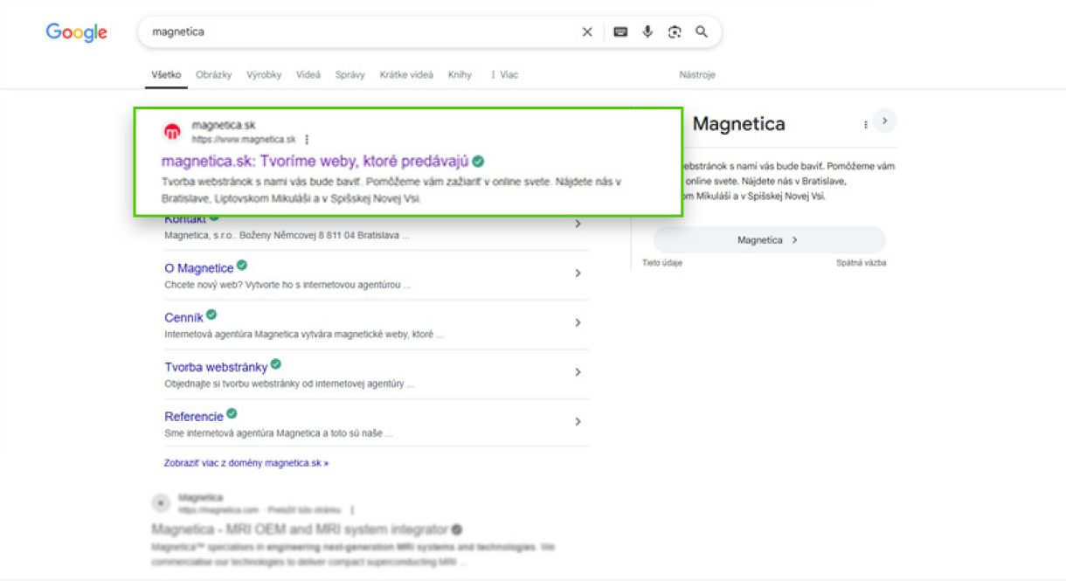Click the Magnetica button in the knowledge panel
The image size is (1066, 581).
point(767,239)
